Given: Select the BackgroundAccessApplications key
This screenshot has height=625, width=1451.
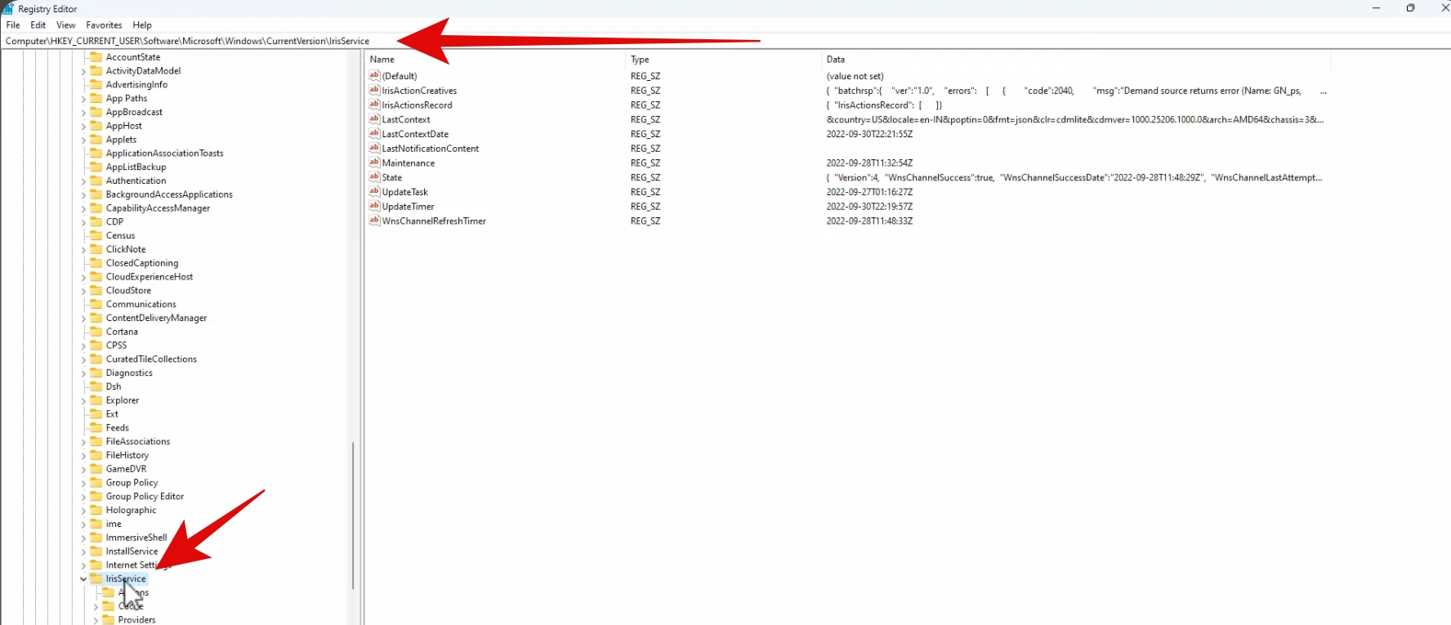Looking at the screenshot, I should [169, 194].
